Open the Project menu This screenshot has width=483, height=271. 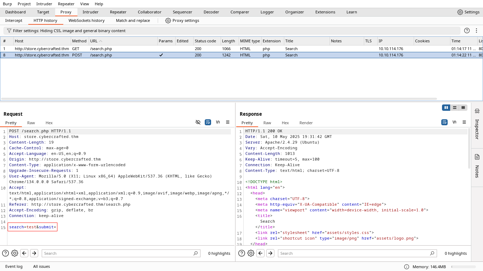[x=24, y=4]
